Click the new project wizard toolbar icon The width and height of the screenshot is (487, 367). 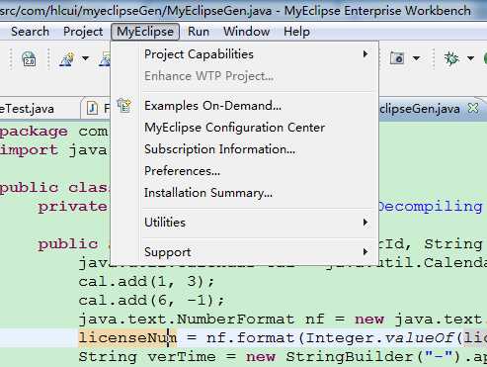(67, 58)
